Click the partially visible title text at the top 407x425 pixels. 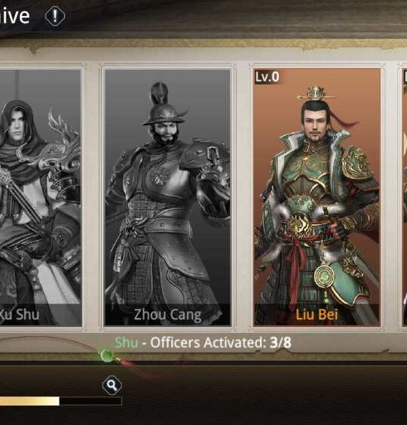coord(14,17)
